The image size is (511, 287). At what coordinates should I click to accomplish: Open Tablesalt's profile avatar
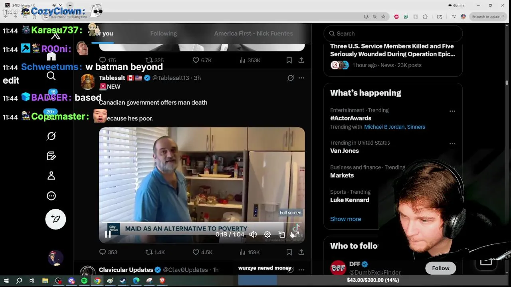click(88, 82)
